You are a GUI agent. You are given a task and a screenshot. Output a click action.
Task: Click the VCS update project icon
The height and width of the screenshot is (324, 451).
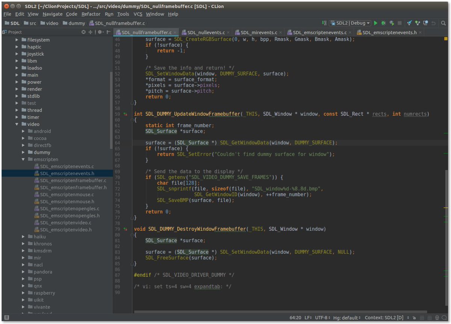coord(409,23)
